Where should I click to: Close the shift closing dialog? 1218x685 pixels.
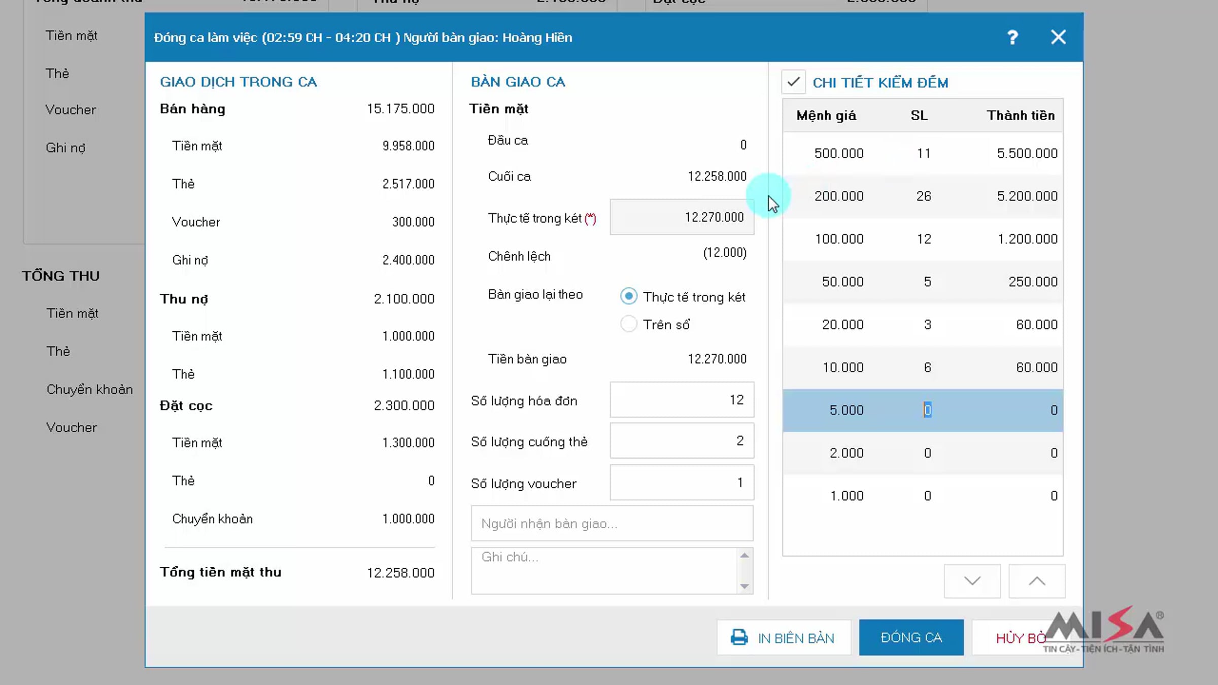[1058, 38]
